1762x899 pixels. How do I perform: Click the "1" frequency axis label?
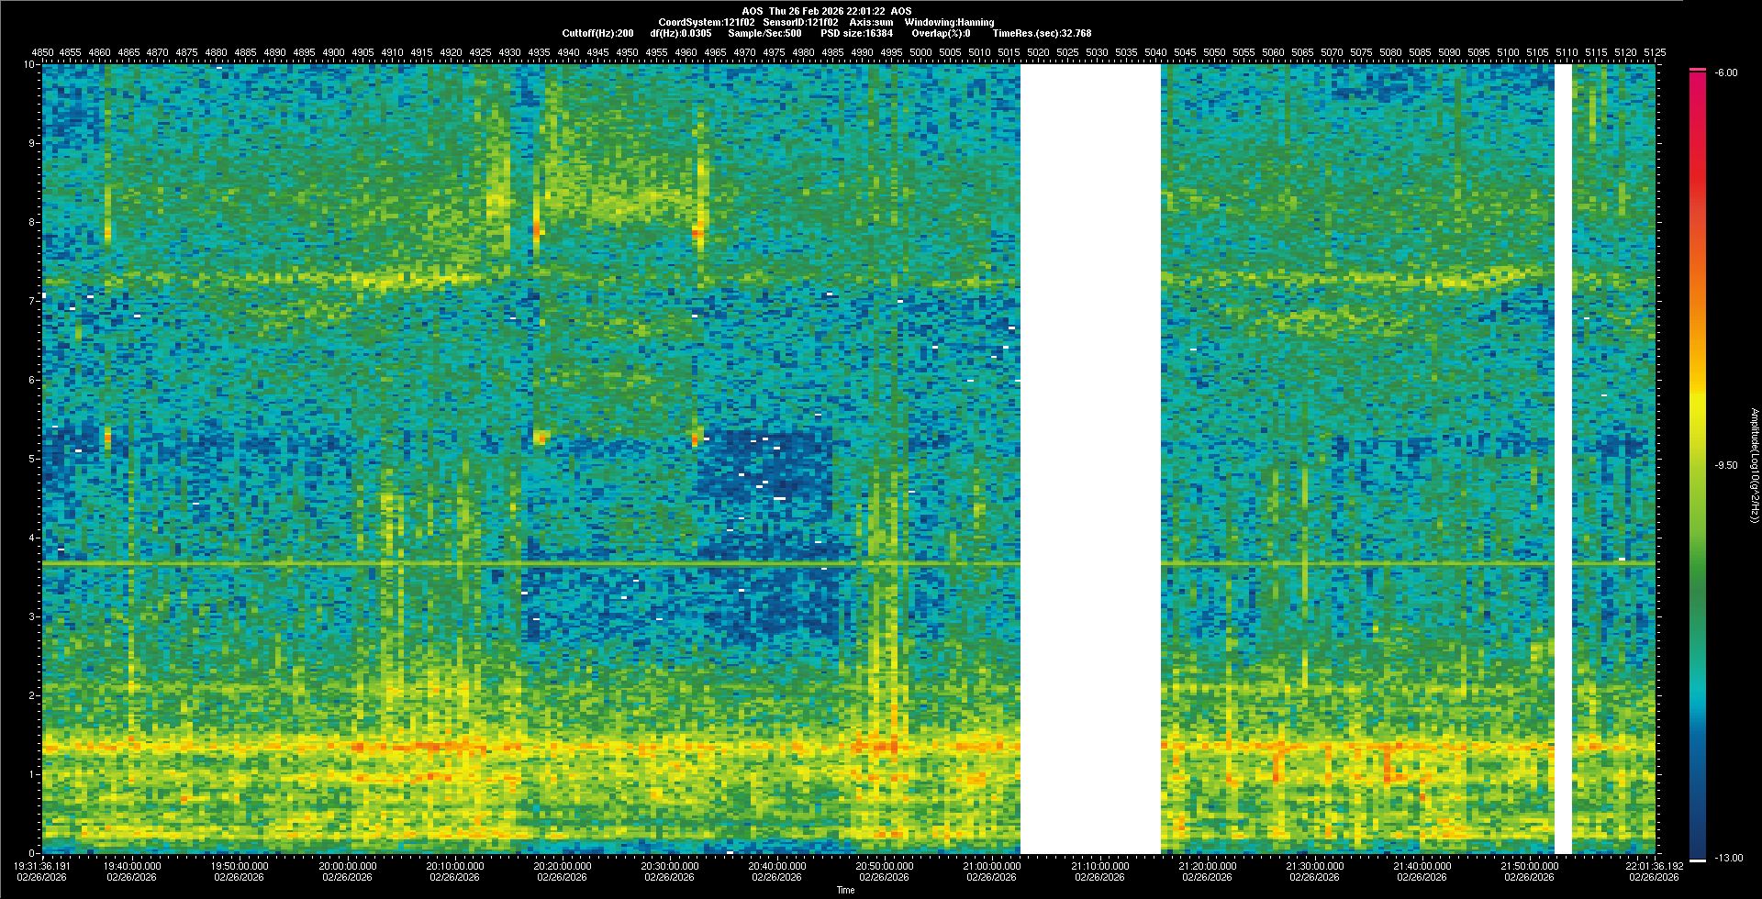[x=32, y=774]
